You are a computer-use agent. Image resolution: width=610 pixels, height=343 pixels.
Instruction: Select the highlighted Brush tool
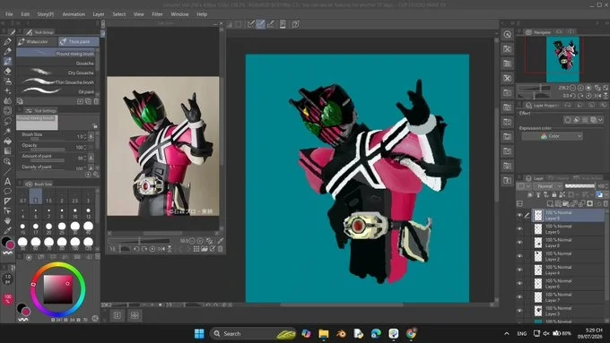[x=7, y=62]
